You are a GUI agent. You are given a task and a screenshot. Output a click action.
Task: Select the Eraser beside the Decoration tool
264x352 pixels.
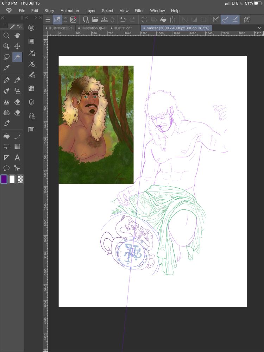click(x=17, y=102)
